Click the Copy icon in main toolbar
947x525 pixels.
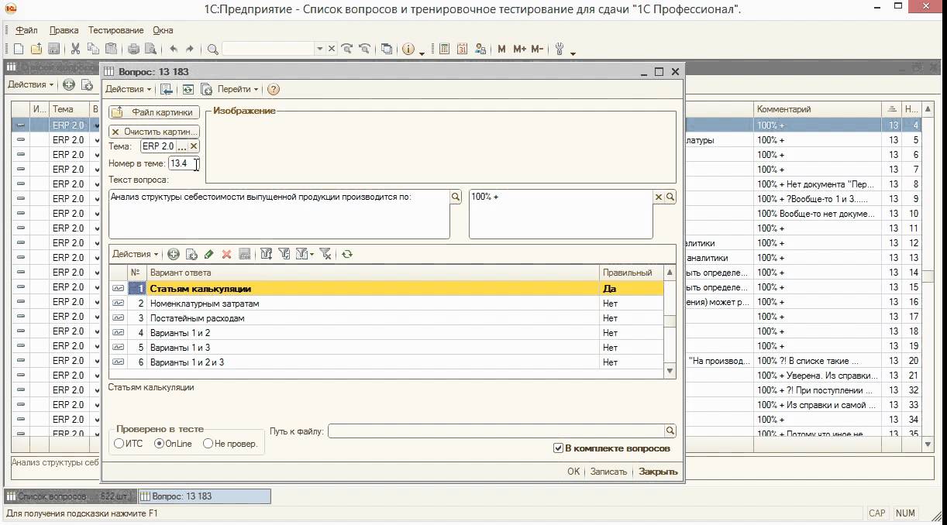[x=94, y=49]
